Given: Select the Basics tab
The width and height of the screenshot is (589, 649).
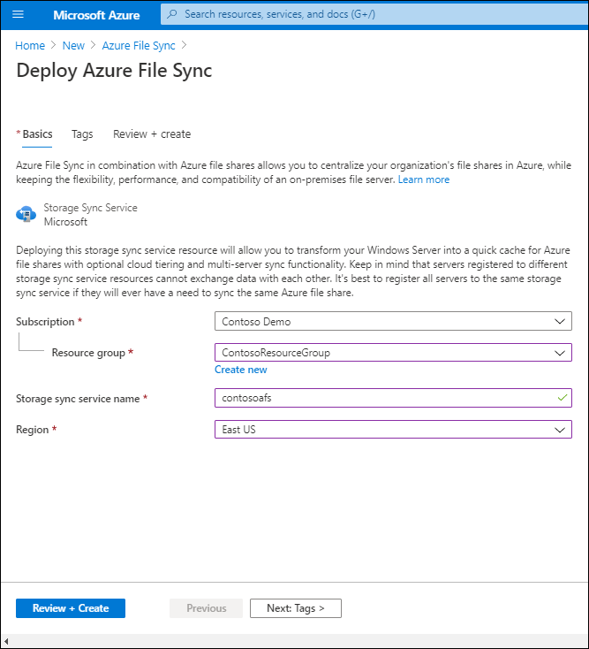Looking at the screenshot, I should (x=37, y=134).
